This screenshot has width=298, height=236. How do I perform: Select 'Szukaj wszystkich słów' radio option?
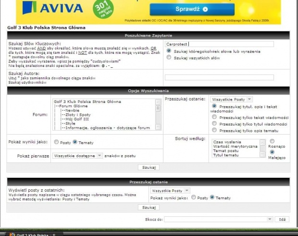point(169,57)
